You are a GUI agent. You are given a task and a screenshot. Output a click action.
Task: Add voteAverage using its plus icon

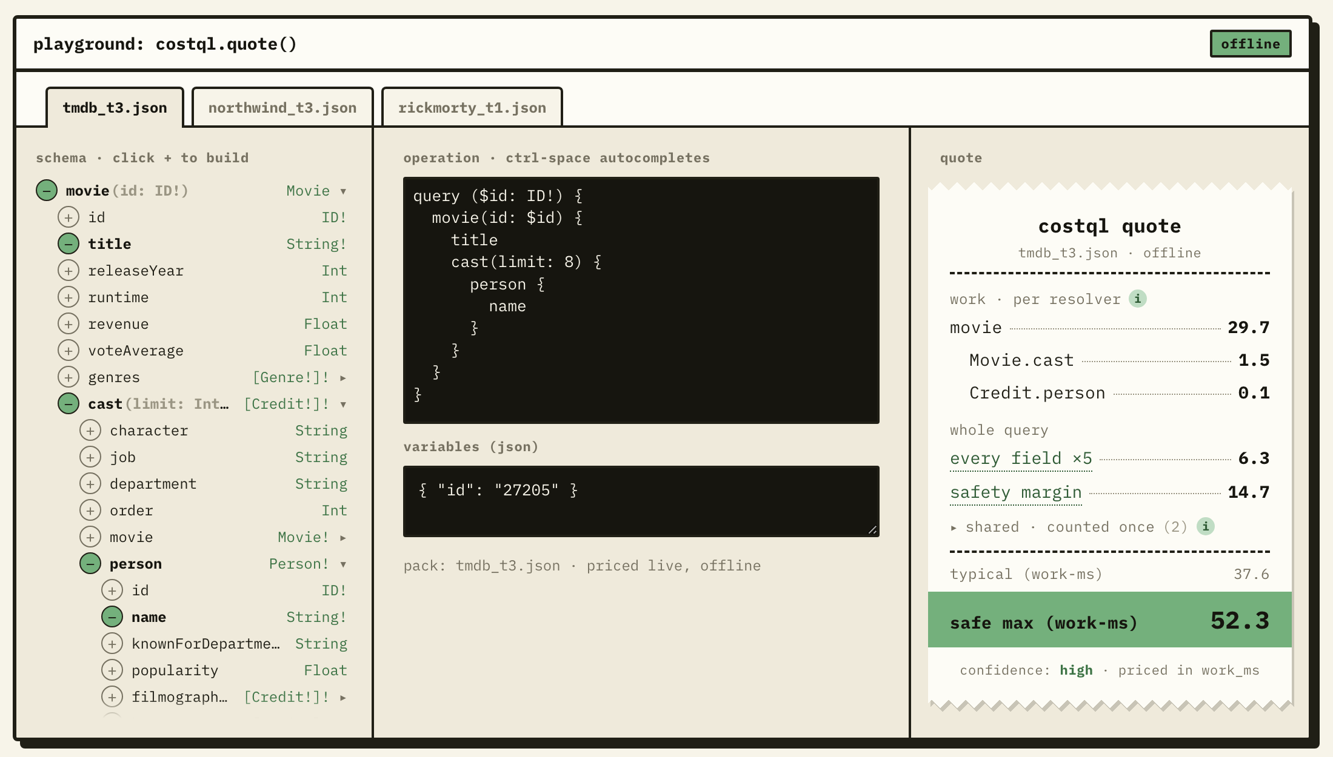tap(68, 351)
